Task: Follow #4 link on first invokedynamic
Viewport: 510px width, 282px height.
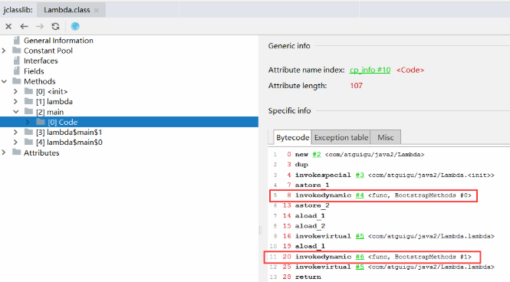Action: (x=360, y=195)
